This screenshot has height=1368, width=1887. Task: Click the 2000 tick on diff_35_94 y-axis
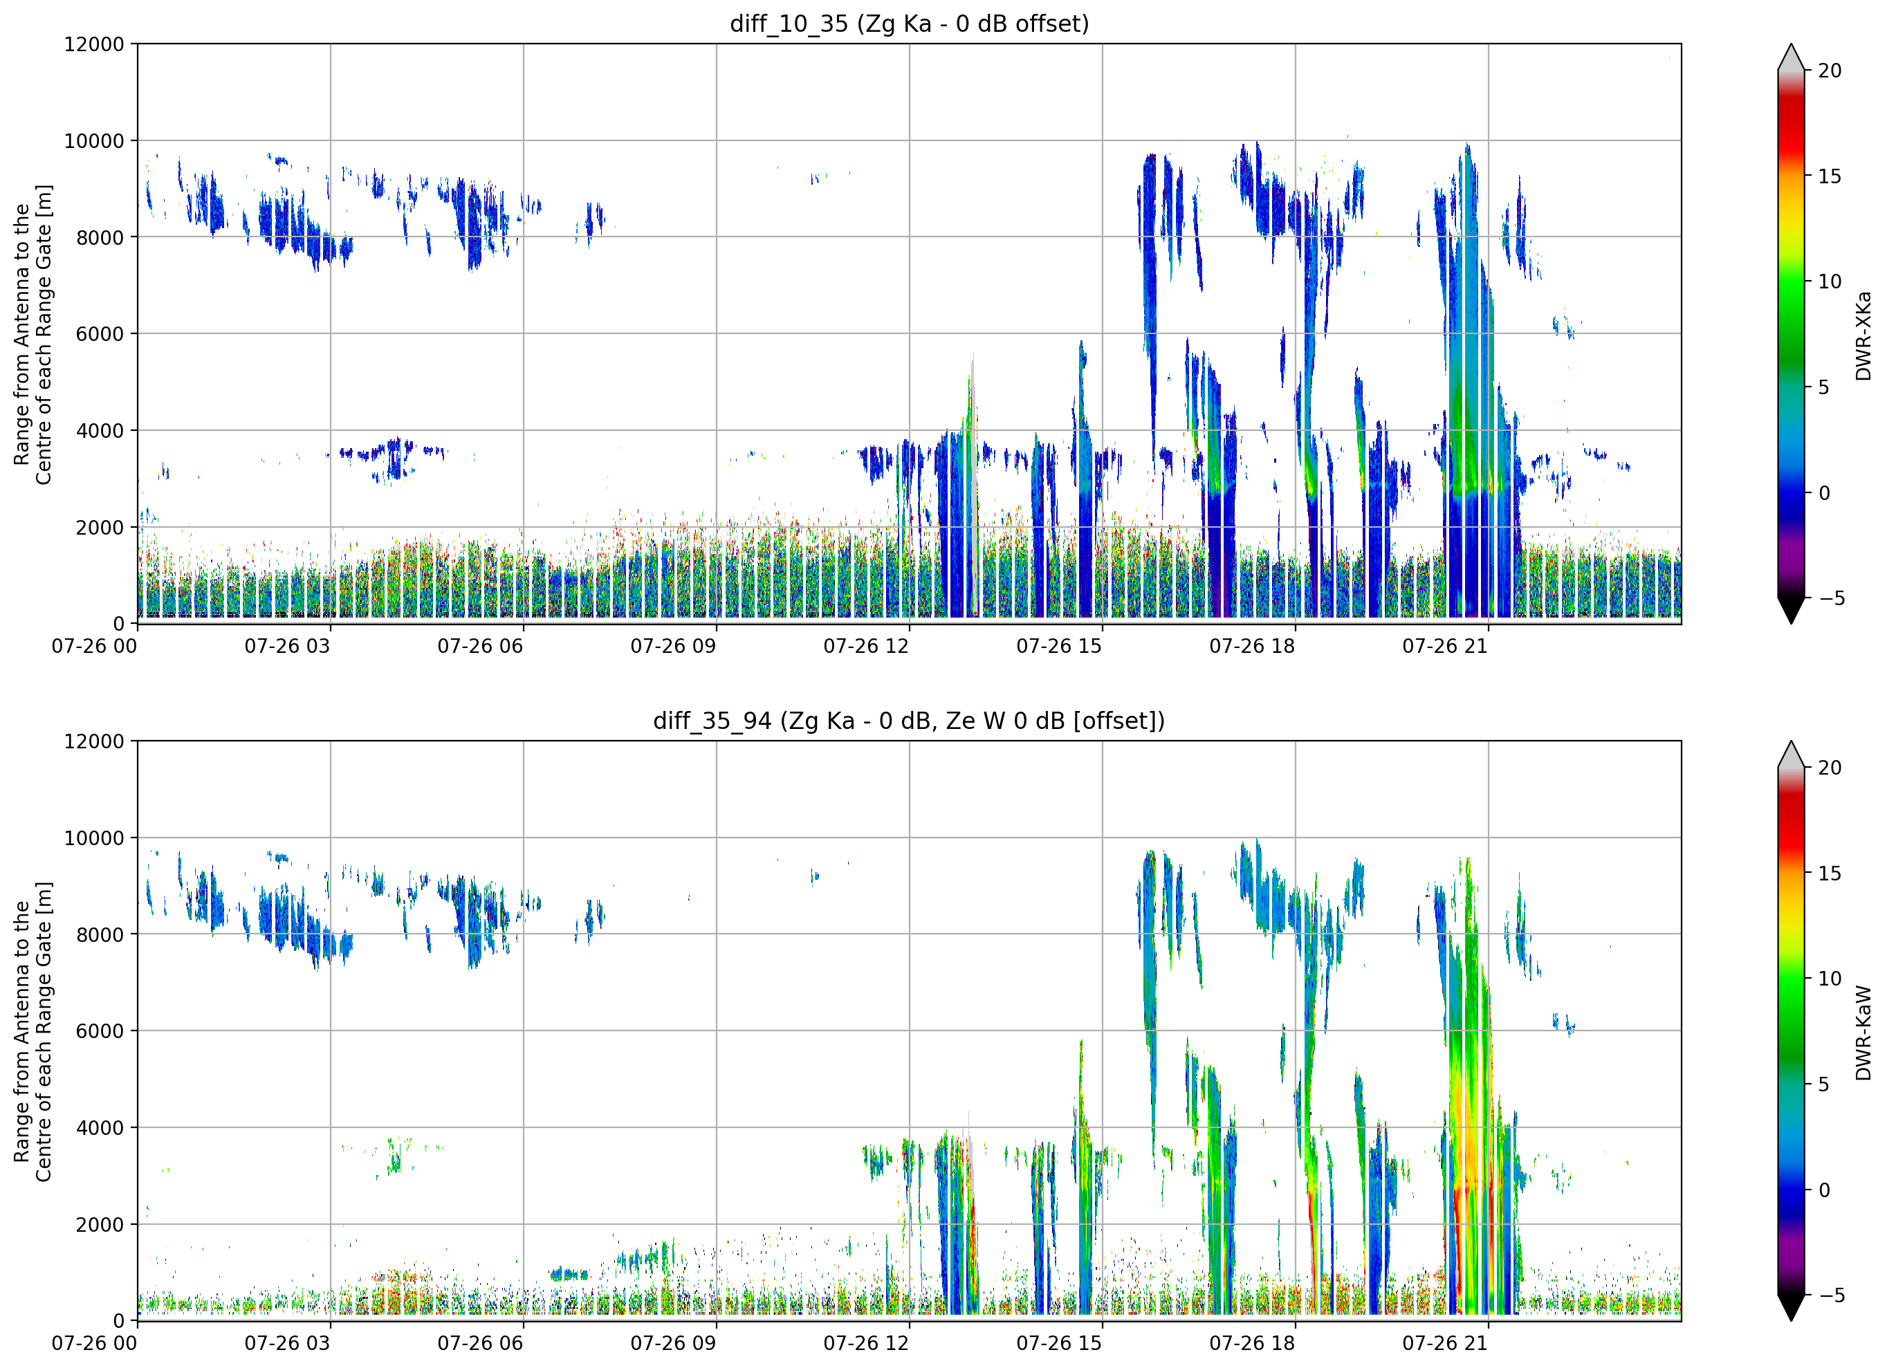100,1225
